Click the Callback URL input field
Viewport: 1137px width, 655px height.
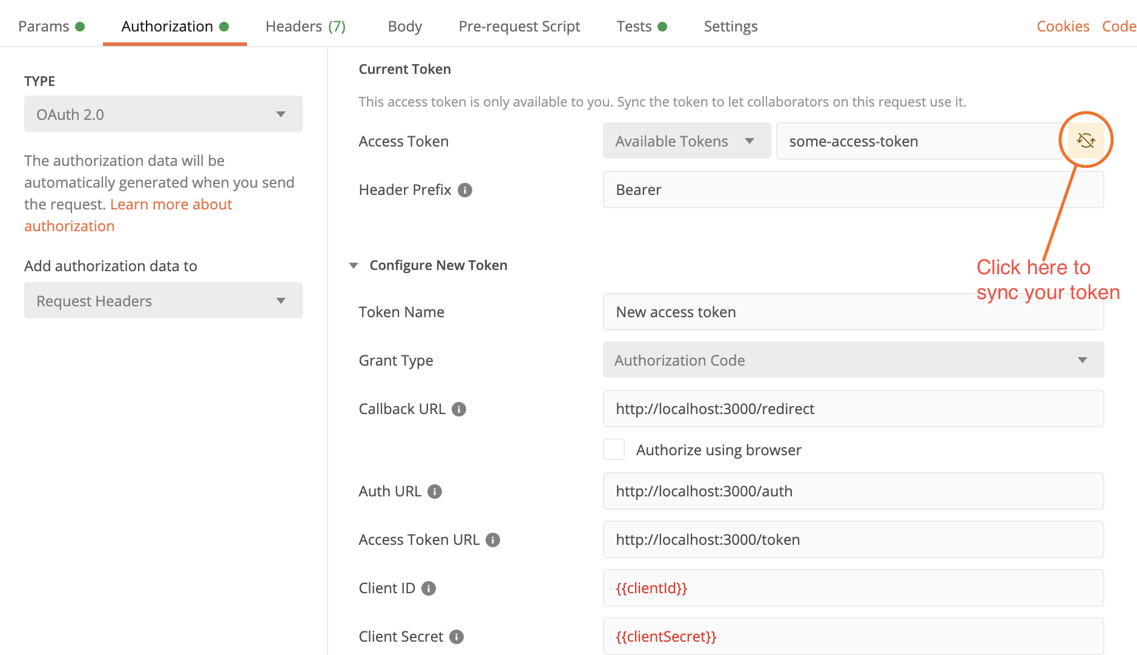tap(853, 409)
